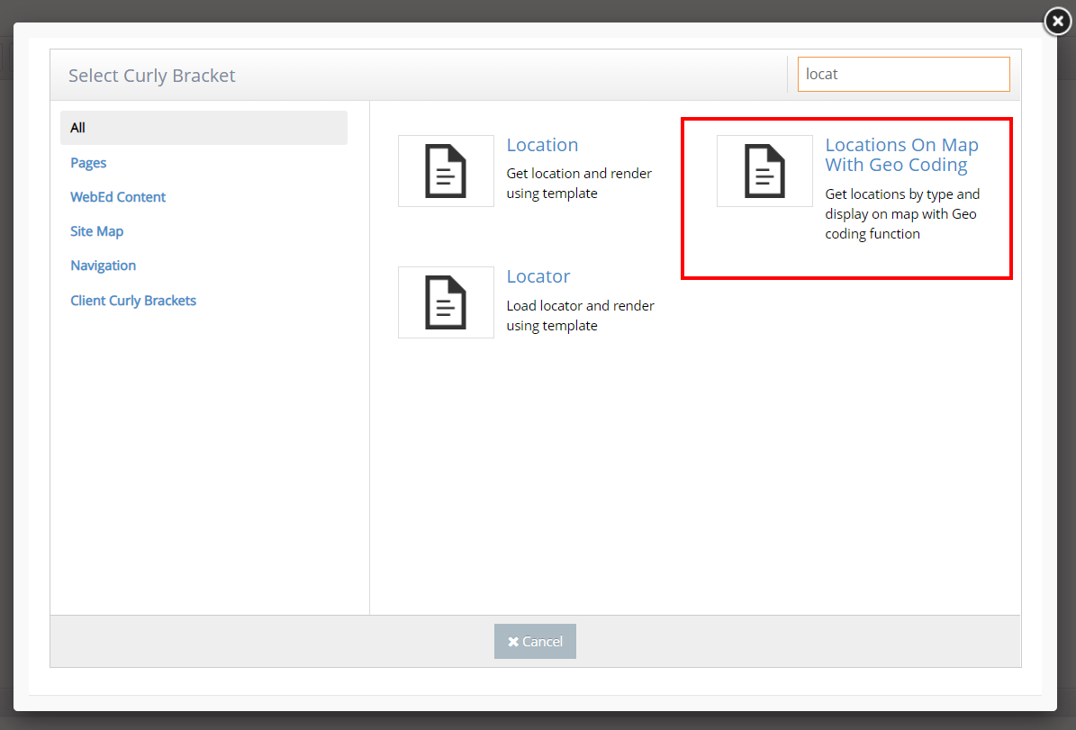Image resolution: width=1076 pixels, height=730 pixels.
Task: Go to the Navigation category
Action: tap(104, 266)
